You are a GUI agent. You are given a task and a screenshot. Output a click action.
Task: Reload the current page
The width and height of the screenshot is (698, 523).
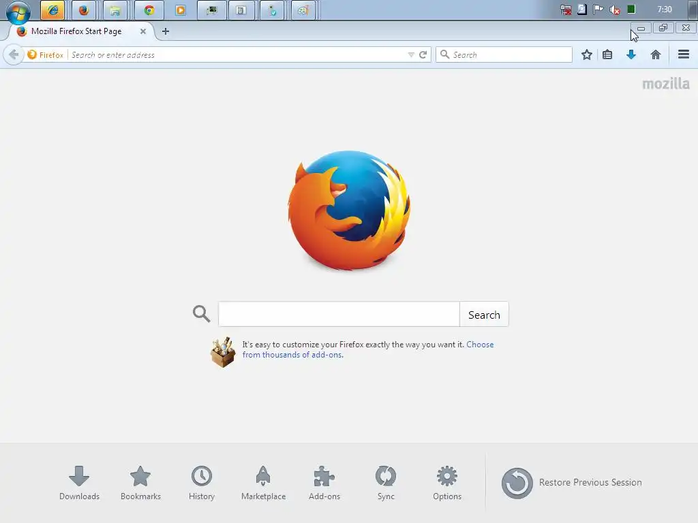423,54
